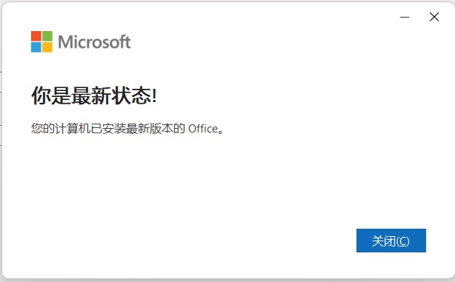
Task: Click the characters 你是 starting the heading
Action: [x=51, y=95]
